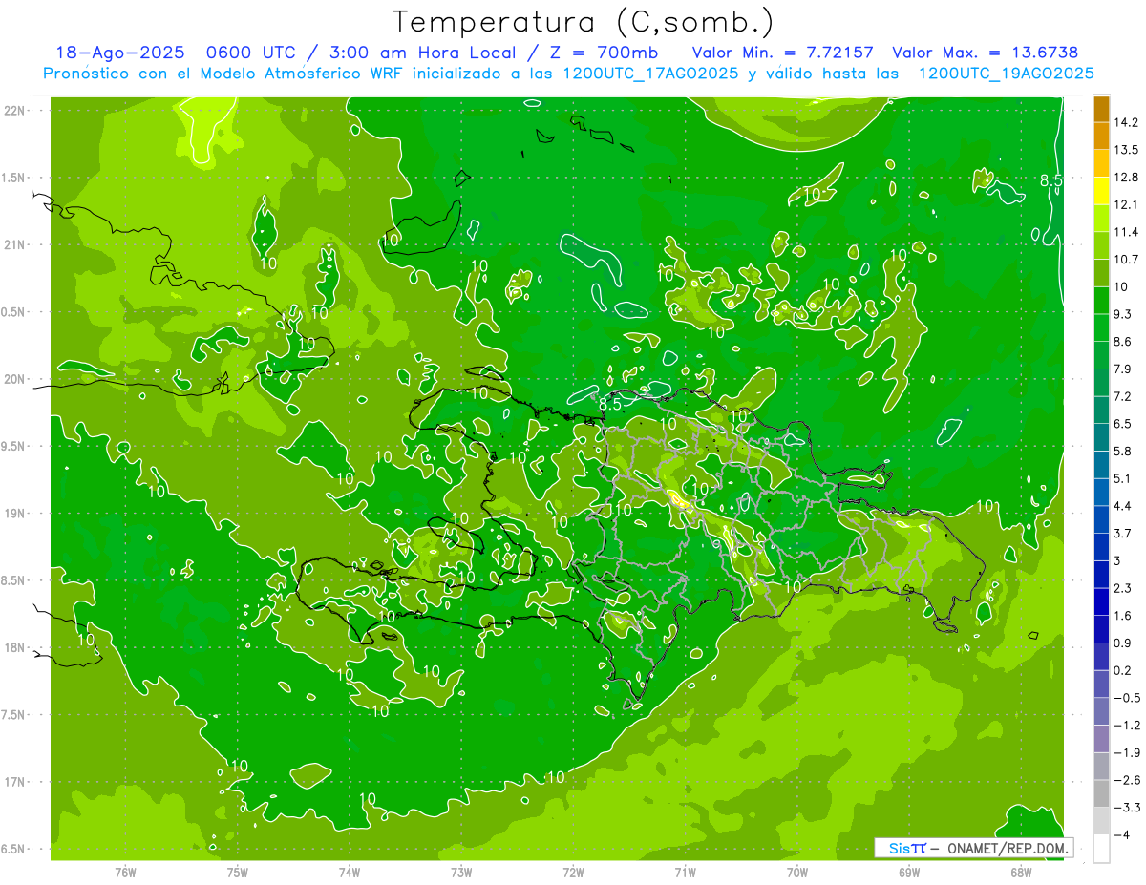Click the '13.5' legend value

(x=1127, y=150)
